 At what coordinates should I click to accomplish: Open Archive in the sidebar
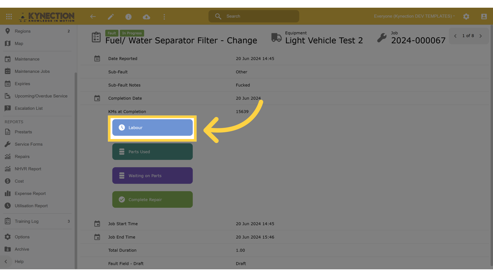[37, 249]
